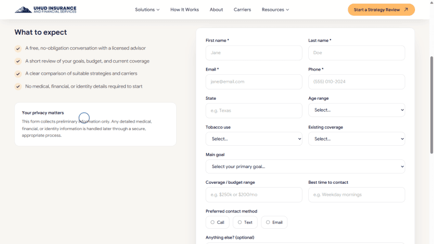Click checkmark icon beside short review of goals
Image resolution: width=434 pixels, height=244 pixels.
coord(18,61)
